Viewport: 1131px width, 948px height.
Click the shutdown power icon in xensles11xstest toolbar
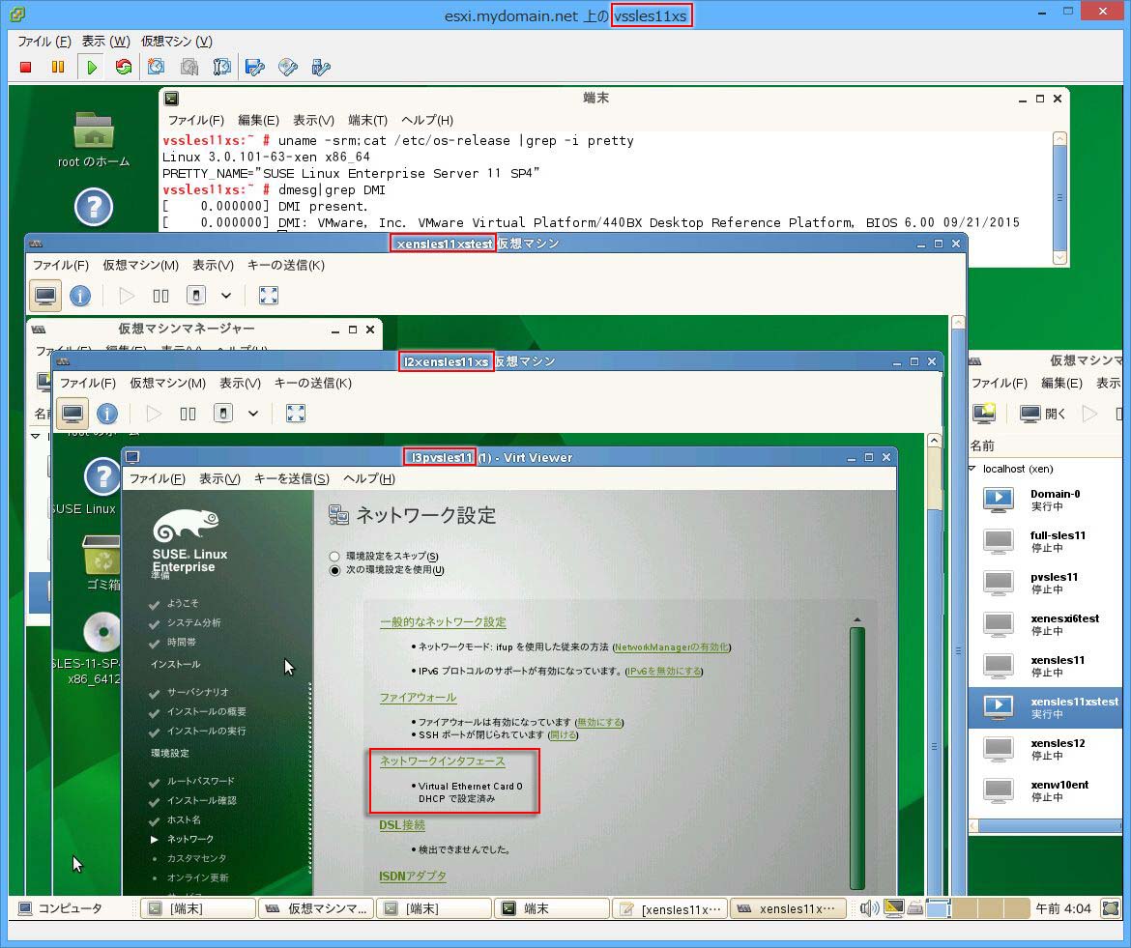click(196, 296)
